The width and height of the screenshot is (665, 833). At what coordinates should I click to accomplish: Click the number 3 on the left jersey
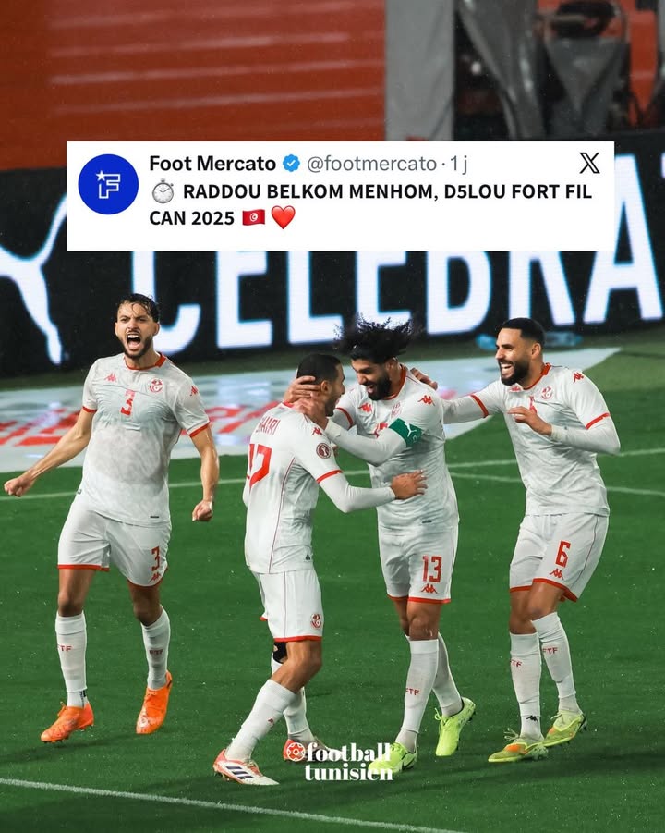click(x=127, y=403)
